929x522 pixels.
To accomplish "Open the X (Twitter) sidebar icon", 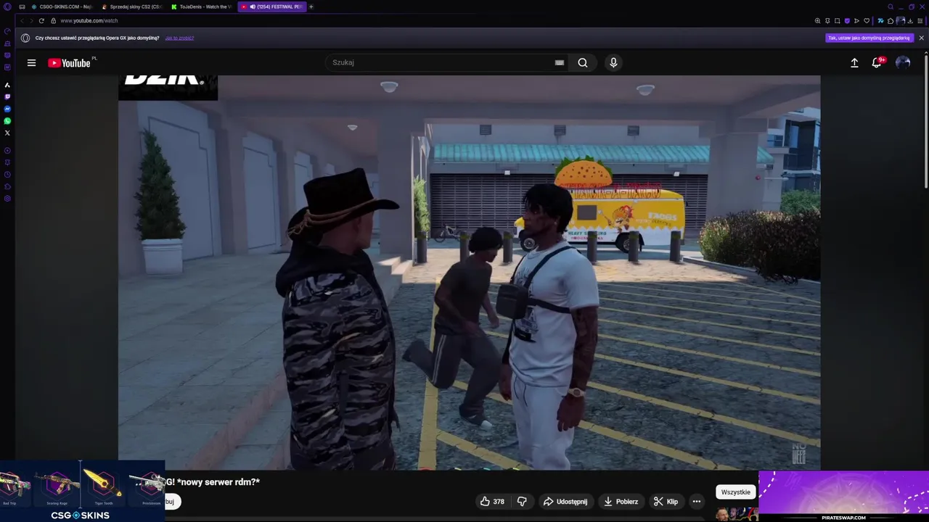I will [7, 133].
